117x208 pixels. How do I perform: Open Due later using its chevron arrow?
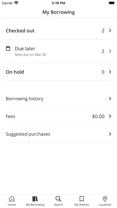point(110,51)
